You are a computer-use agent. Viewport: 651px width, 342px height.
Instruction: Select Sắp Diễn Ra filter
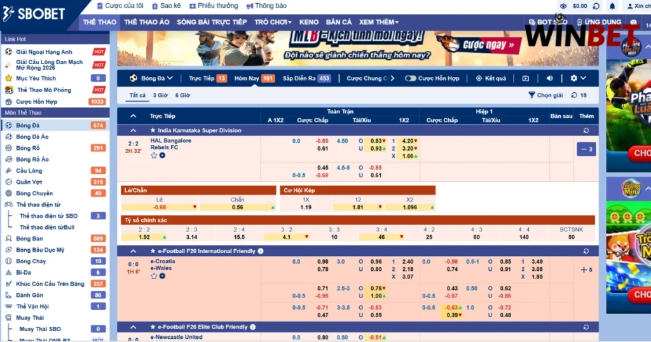306,78
